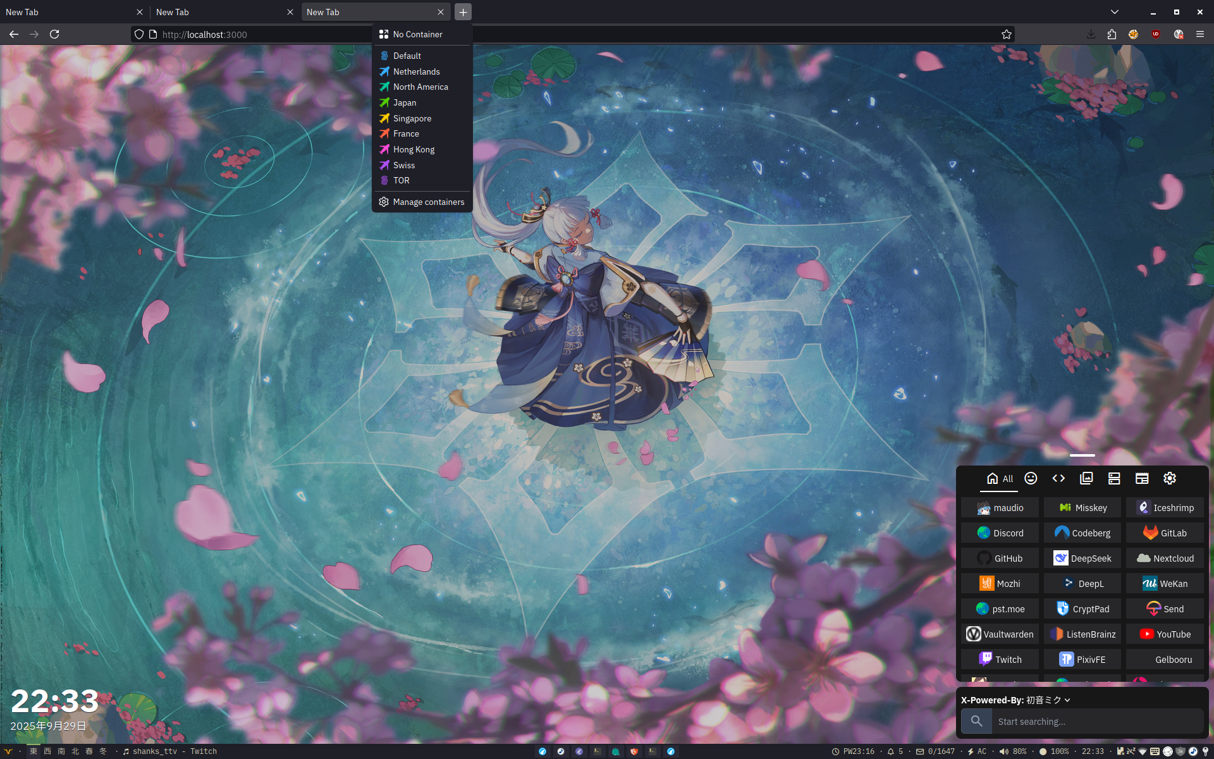Screen dimensions: 1214x759
Task: Click the settings gear in the launcher panel
Action: point(1170,478)
